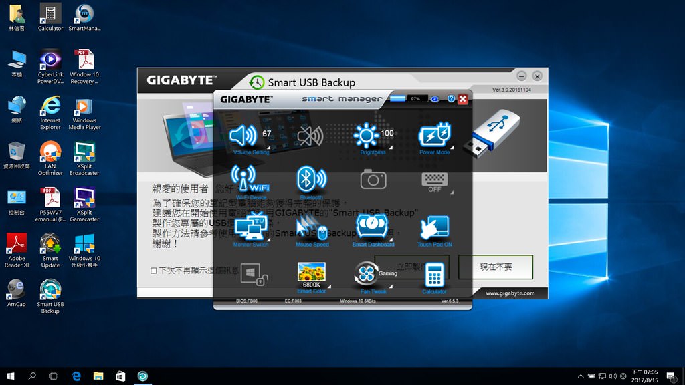Select Smart Update desktop icon
The image size is (685, 385).
coord(50,251)
